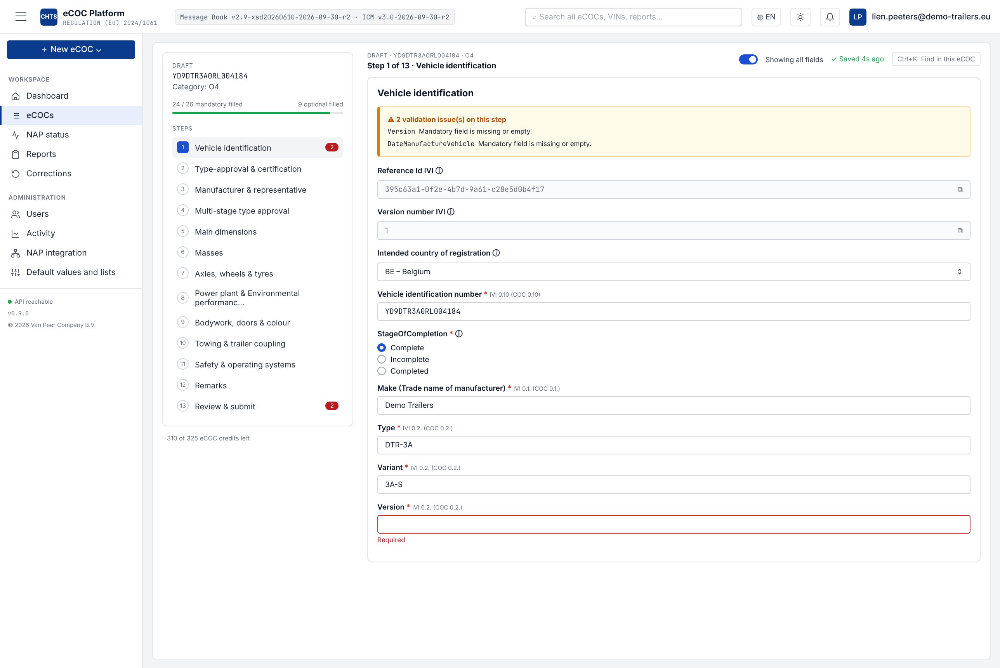The image size is (1000, 668).
Task: Open the hamburger navigation menu
Action: pos(21,17)
